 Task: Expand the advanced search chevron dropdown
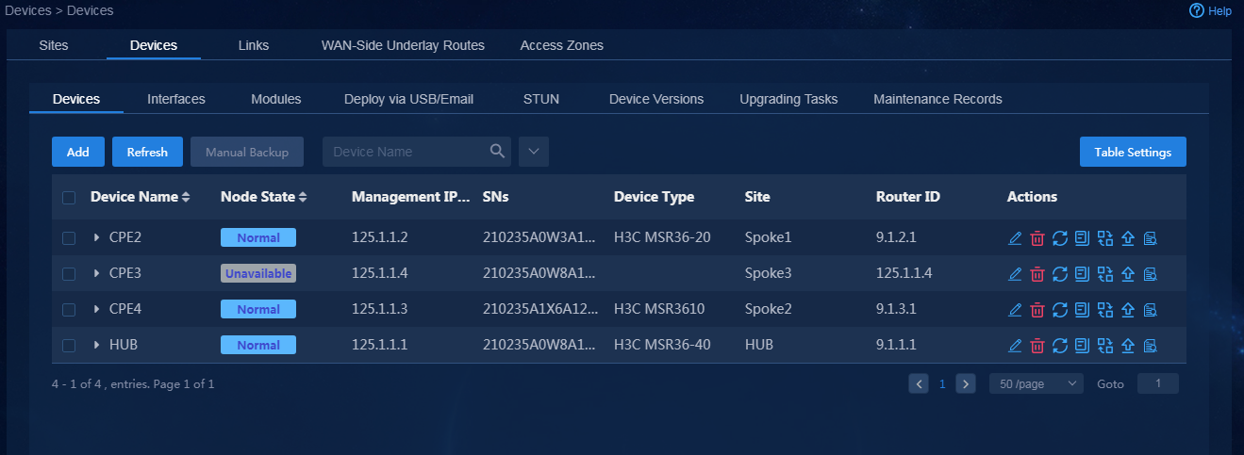tap(534, 152)
